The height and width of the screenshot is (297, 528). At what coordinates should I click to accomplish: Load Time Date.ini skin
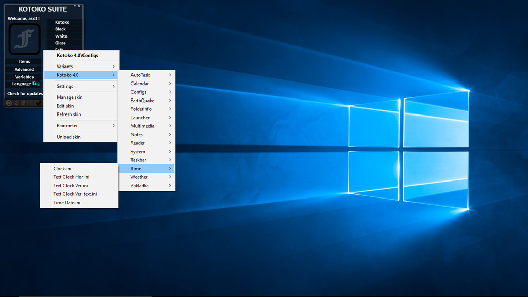(x=79, y=202)
